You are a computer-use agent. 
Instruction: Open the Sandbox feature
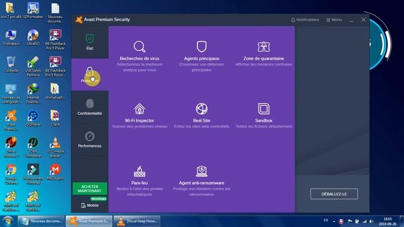[264, 116]
